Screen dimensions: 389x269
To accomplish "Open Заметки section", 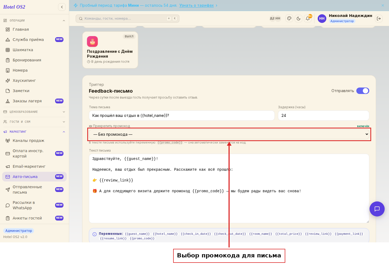I will pos(34,91).
